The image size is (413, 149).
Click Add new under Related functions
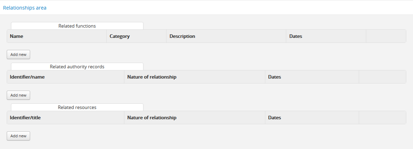[18, 55]
